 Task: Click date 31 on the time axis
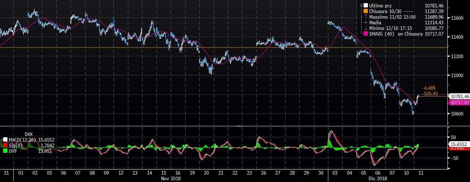[6, 173]
